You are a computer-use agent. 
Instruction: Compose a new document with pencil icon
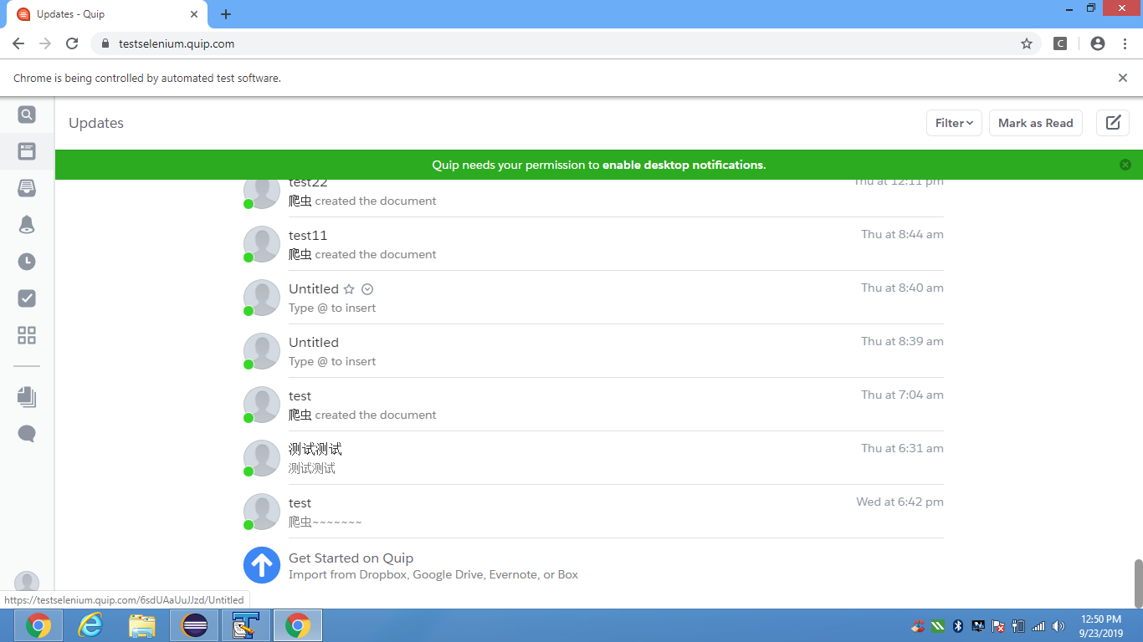[x=1113, y=123]
